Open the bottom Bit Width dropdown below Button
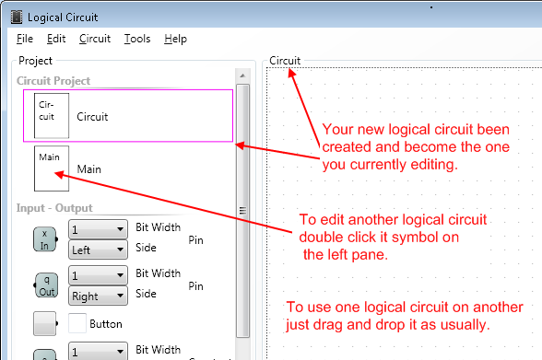 click(x=98, y=351)
